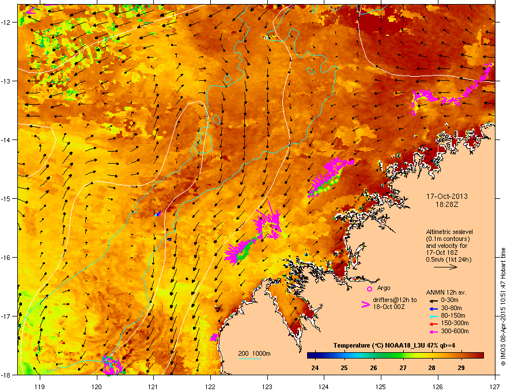
Task: Click the small blue current marker near 121, -15
Action: (x=157, y=214)
